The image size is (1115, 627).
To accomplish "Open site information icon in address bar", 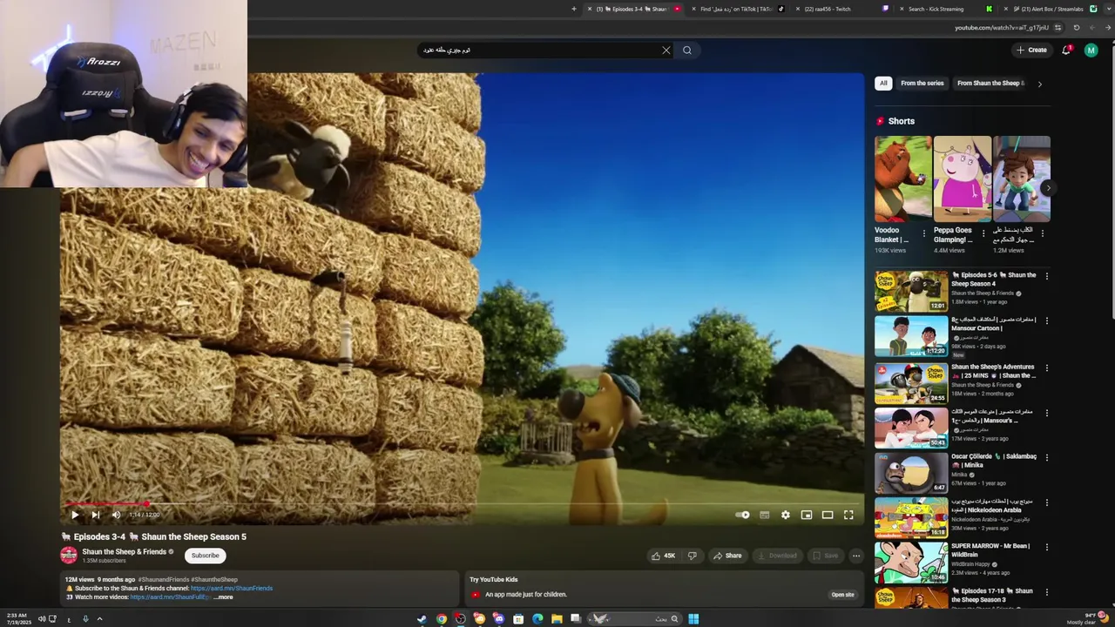I will point(1058,28).
